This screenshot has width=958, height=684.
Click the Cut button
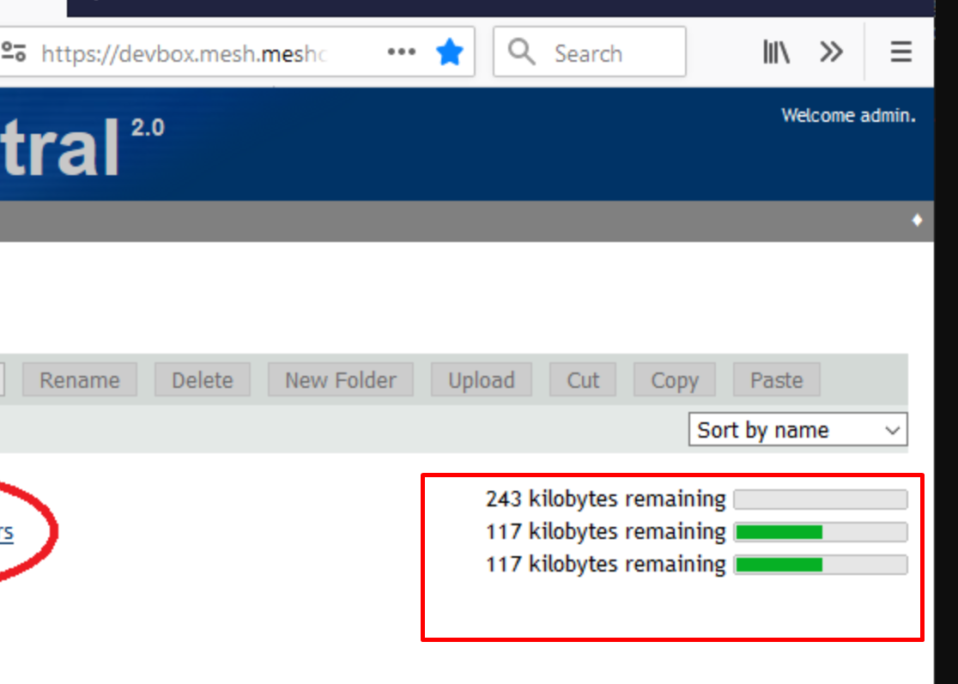tap(583, 380)
